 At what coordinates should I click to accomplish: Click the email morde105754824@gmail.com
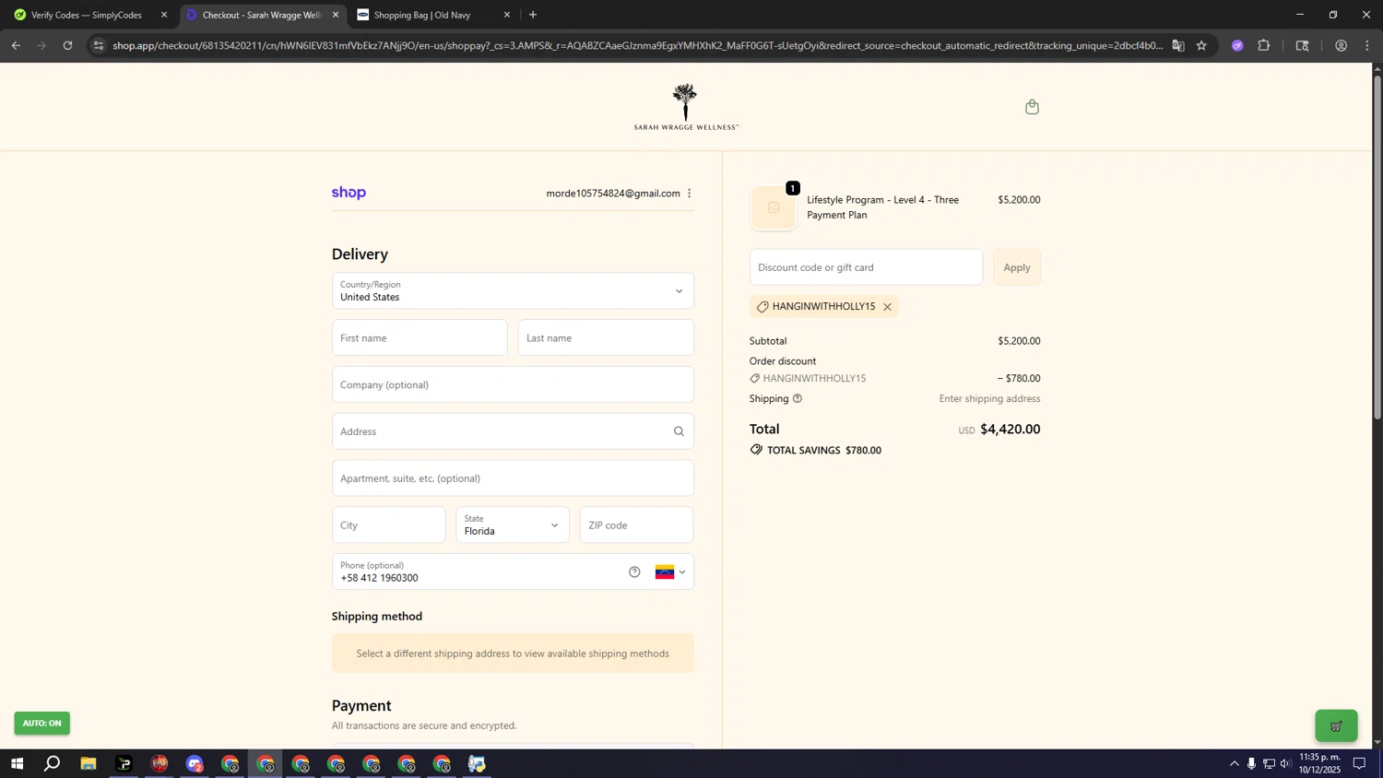click(x=613, y=194)
